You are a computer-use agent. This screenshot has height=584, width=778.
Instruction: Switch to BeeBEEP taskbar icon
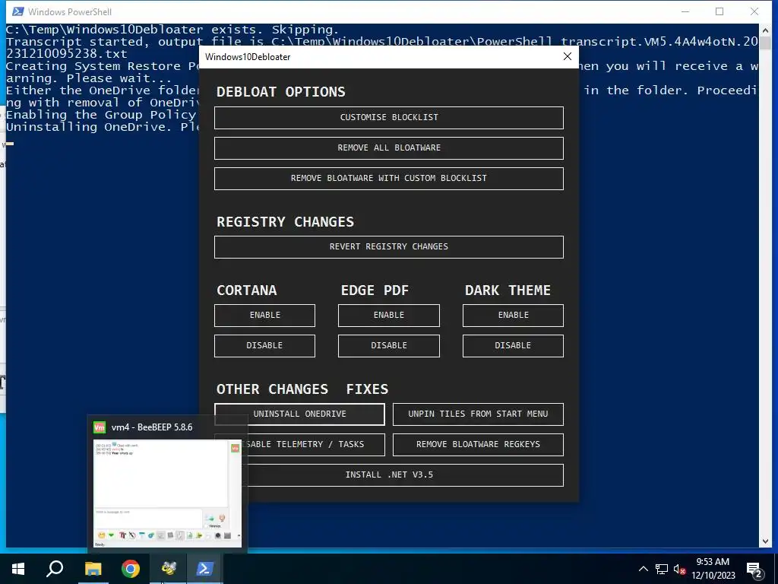coord(168,569)
